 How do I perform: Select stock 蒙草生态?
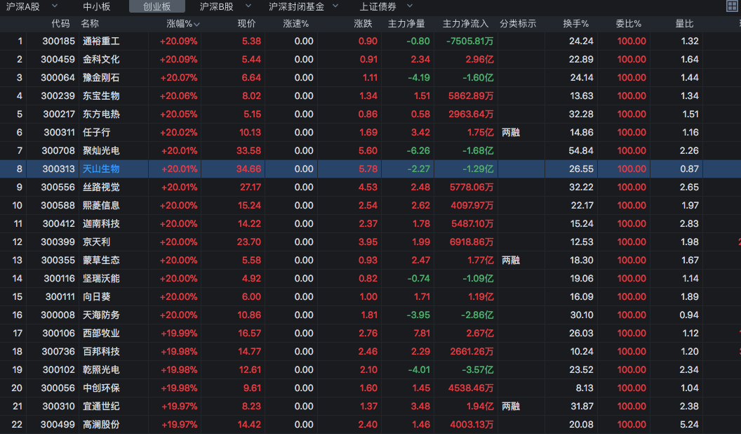[101, 261]
